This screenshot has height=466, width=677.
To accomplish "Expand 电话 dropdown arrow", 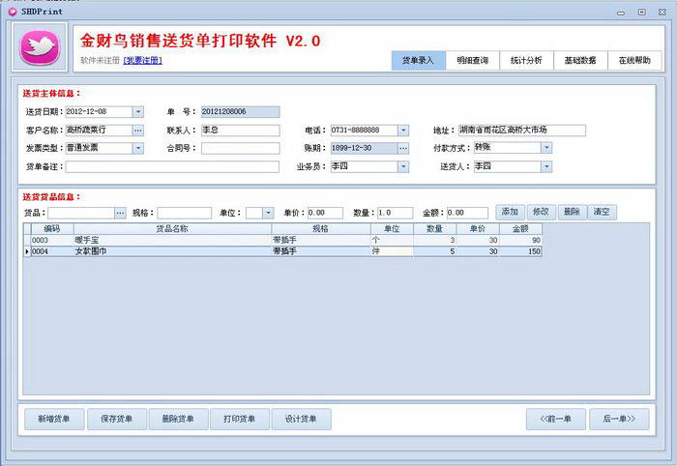I will [x=403, y=131].
